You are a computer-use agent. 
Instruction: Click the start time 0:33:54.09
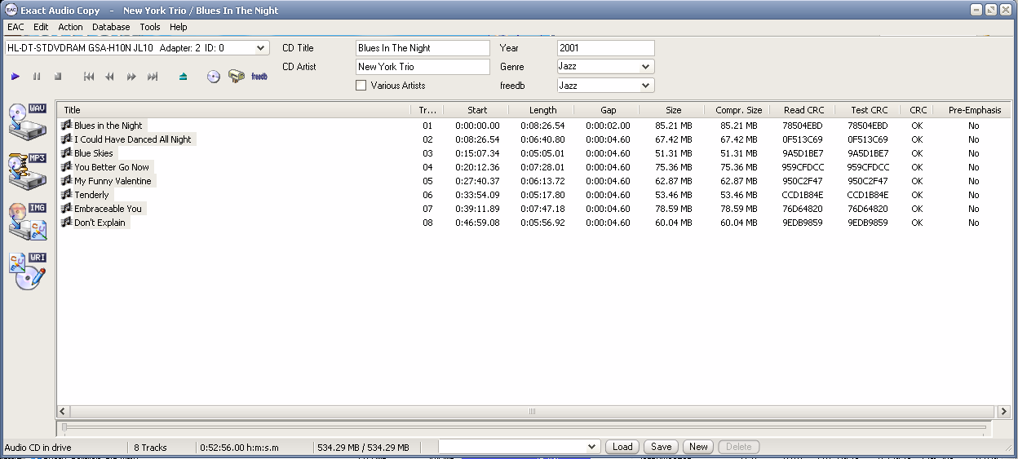pyautogui.click(x=477, y=195)
